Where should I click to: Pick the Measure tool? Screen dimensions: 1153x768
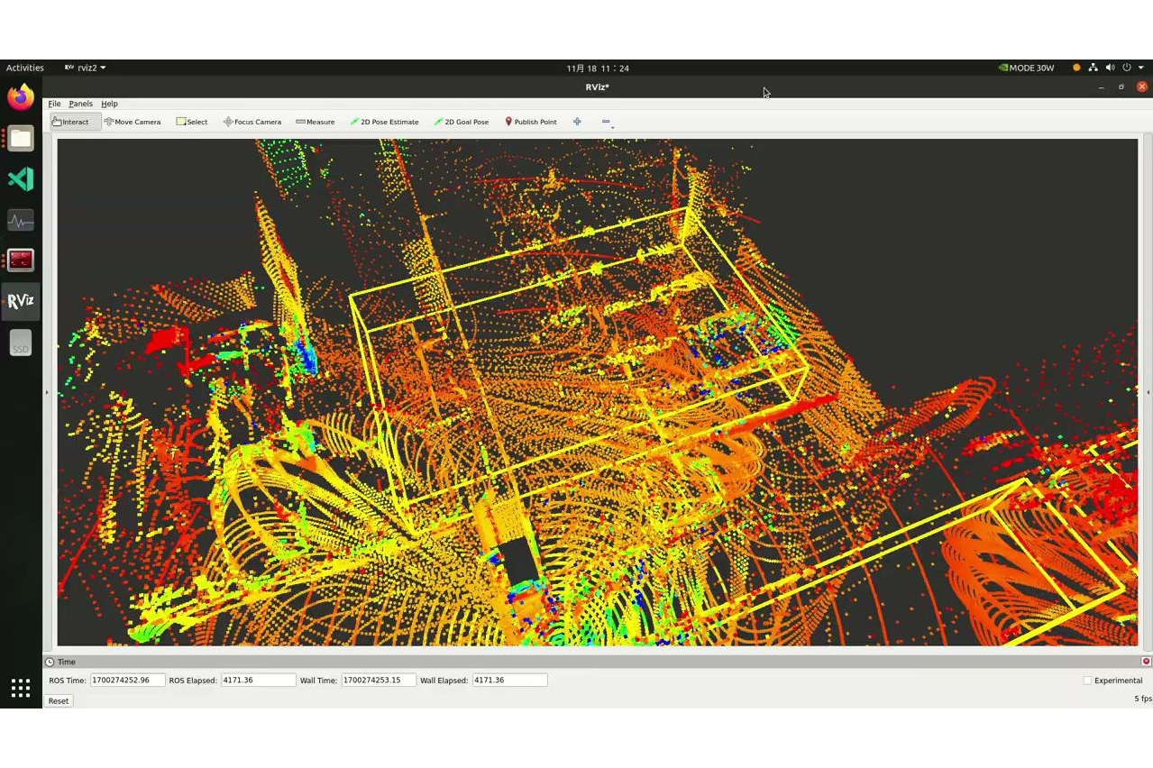point(316,122)
